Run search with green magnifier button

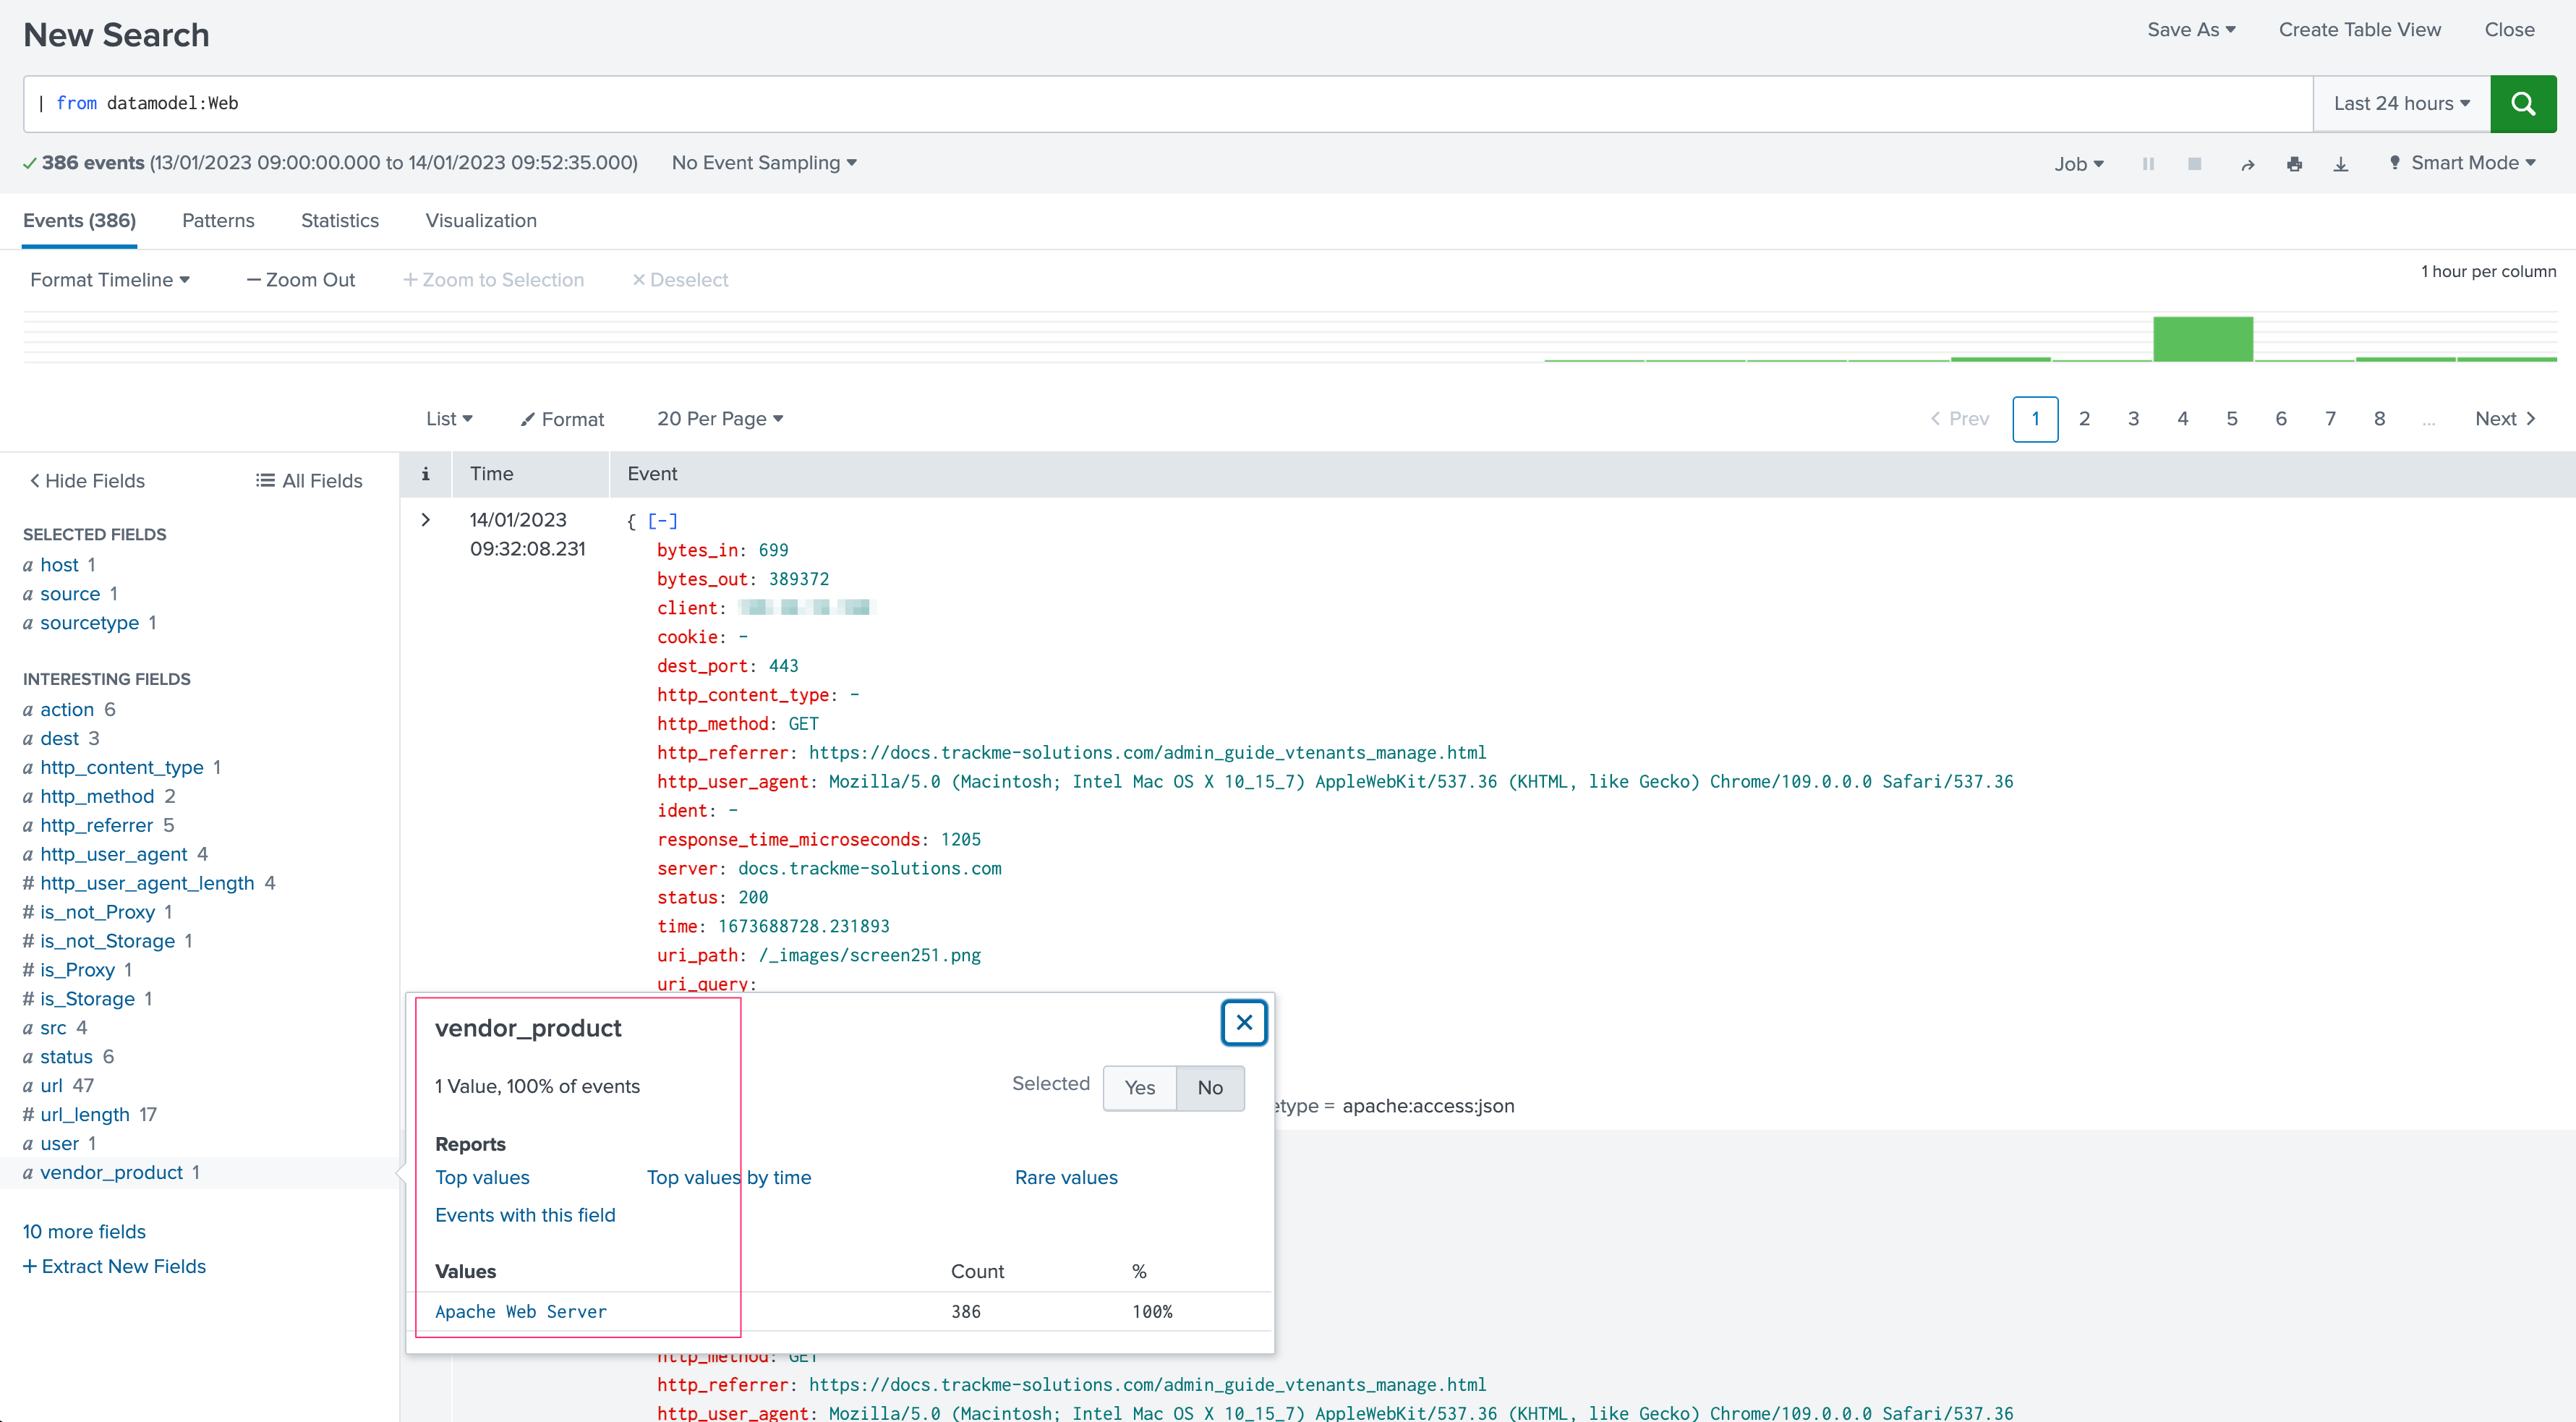[2522, 103]
